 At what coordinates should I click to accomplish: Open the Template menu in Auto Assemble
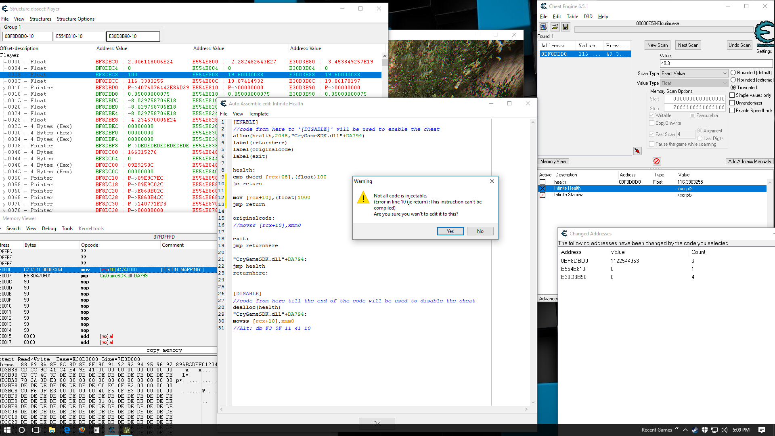(x=258, y=113)
